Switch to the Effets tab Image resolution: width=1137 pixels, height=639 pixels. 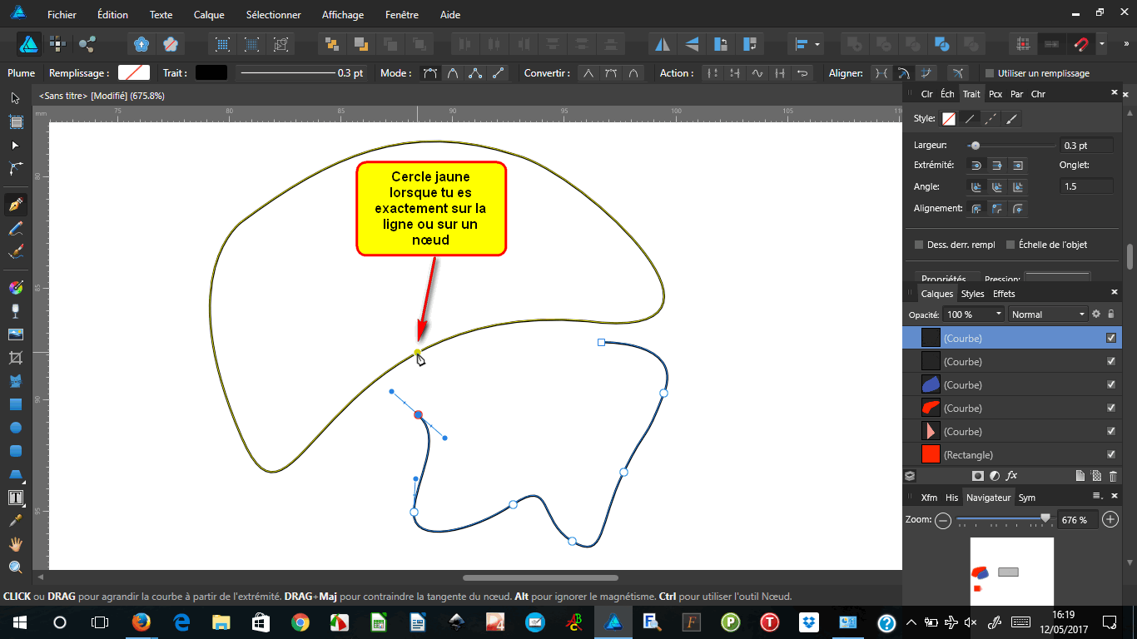1004,294
